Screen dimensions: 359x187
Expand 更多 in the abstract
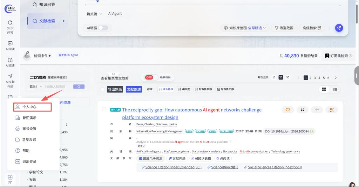141,146
